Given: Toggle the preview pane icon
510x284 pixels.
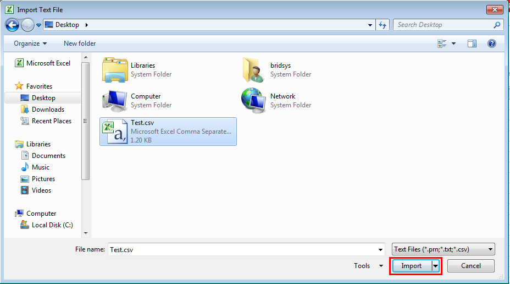Looking at the screenshot, I should coord(472,43).
